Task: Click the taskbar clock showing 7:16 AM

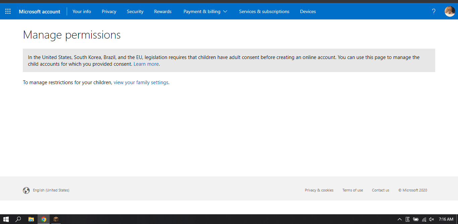Action: click(446, 219)
